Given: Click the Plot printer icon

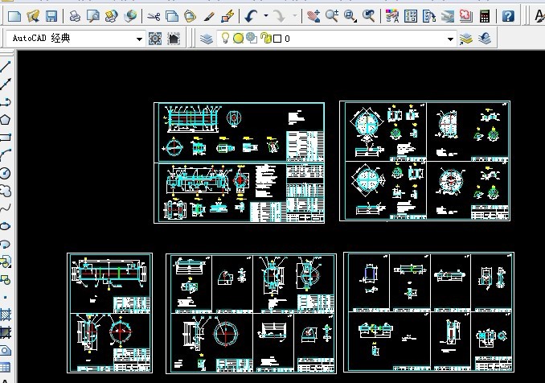Looking at the screenshot, I should 75,16.
